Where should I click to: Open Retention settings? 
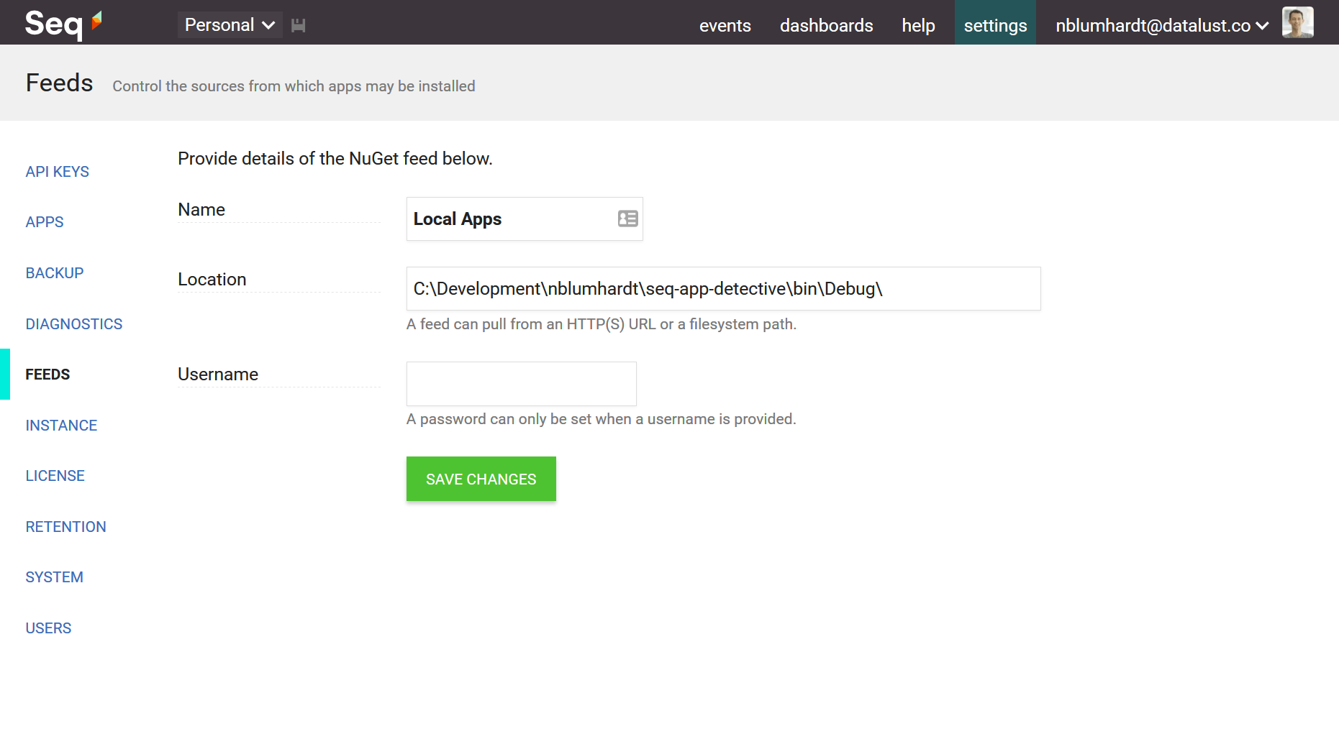65,527
